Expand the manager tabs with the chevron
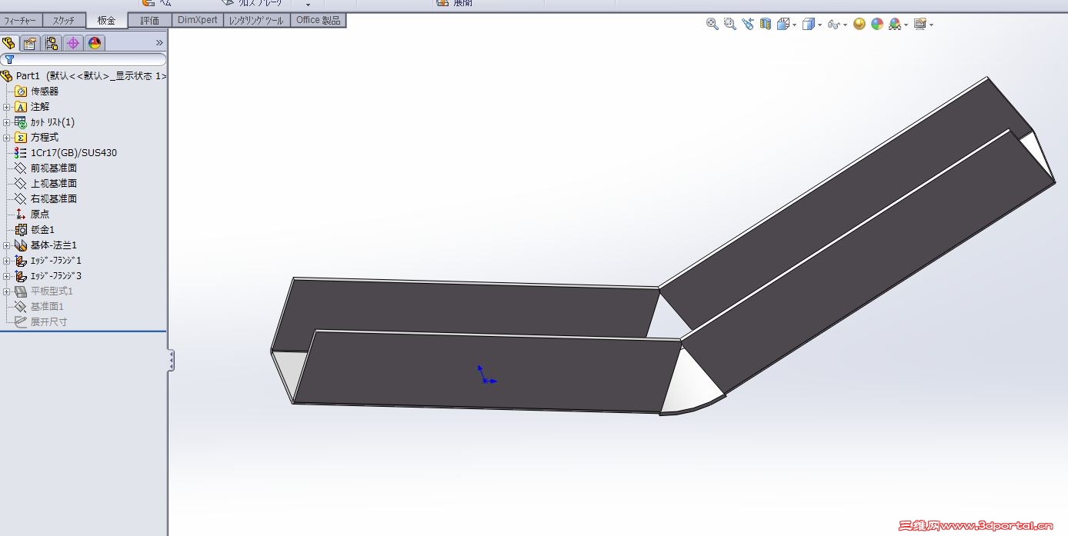The width and height of the screenshot is (1068, 536). click(x=159, y=43)
